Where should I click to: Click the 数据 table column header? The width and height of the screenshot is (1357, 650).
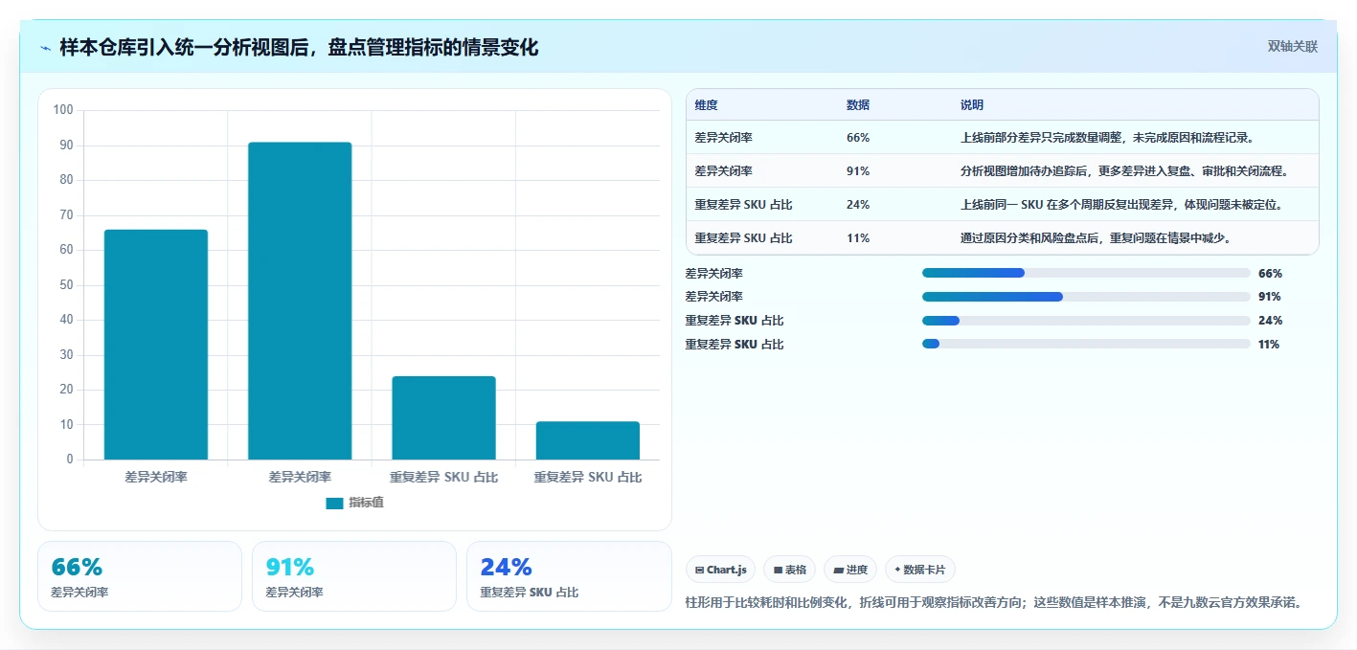858,105
